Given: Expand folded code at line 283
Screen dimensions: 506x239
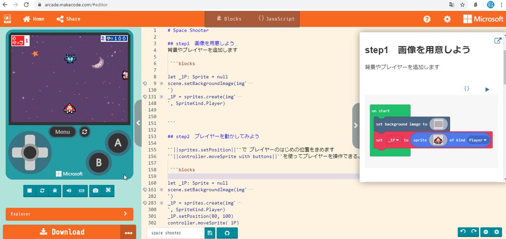Looking at the screenshot, I should coord(161,203).
